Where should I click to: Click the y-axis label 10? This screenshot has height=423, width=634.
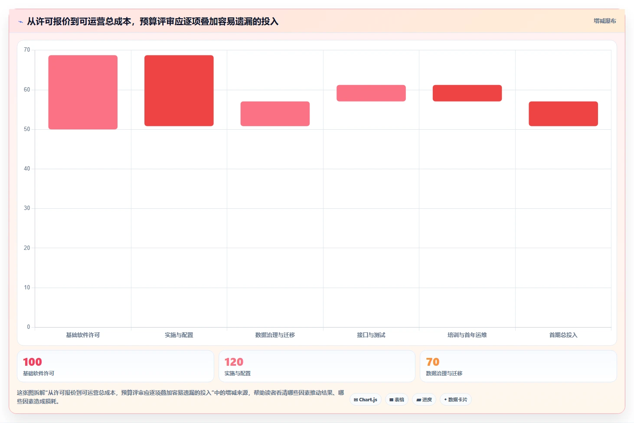point(27,288)
